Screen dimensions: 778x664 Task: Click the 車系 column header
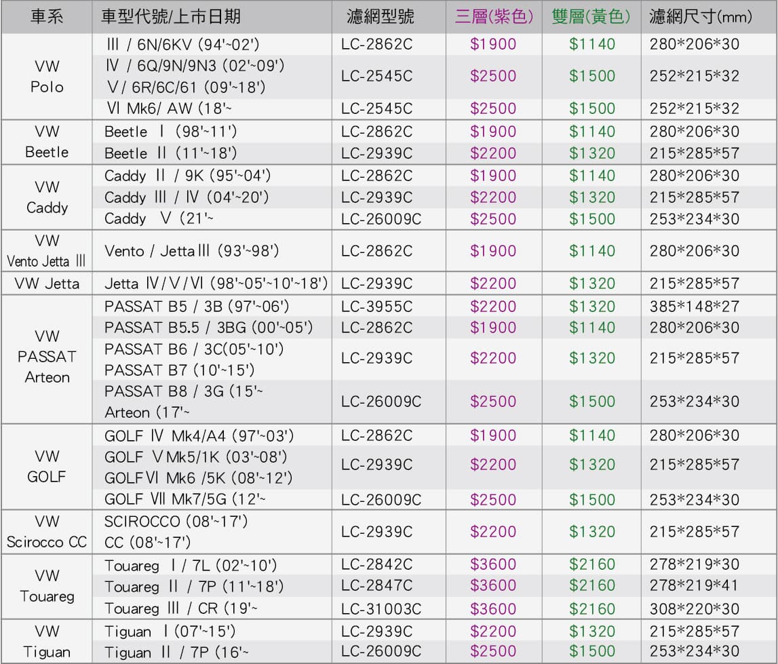pyautogui.click(x=47, y=16)
